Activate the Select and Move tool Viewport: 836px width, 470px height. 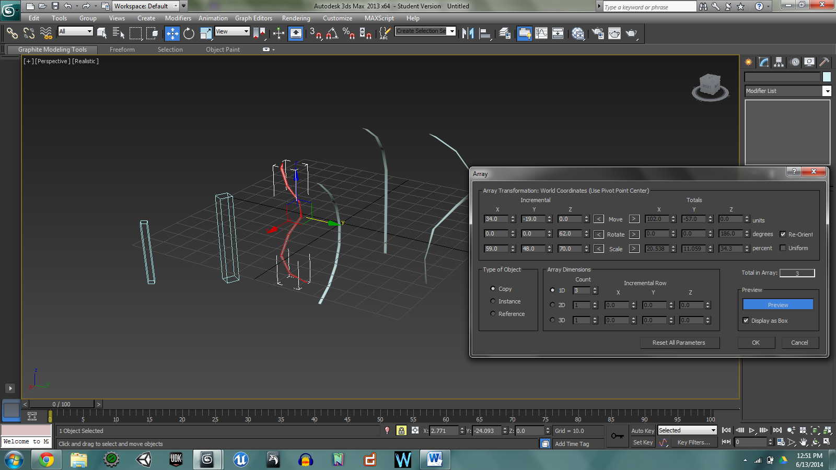(172, 33)
